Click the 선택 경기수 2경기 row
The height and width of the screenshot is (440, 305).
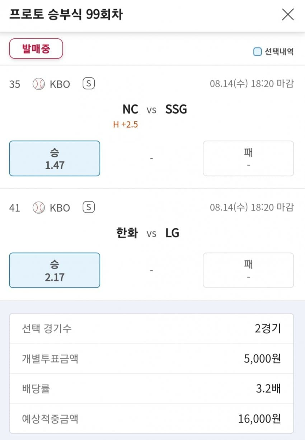pyautogui.click(x=151, y=328)
